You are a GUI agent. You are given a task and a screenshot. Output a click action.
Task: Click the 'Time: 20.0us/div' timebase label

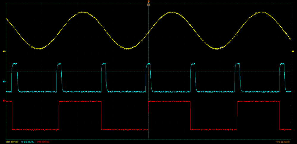point(283,142)
